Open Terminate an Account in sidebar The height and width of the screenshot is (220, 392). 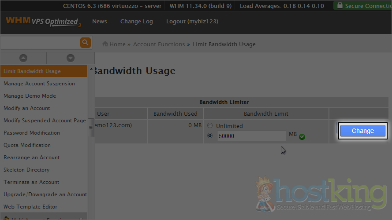click(31, 182)
